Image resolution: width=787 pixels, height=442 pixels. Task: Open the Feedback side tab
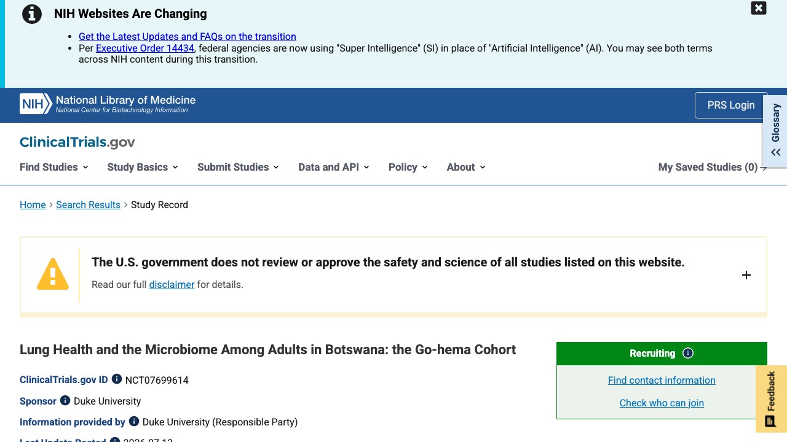pos(771,399)
